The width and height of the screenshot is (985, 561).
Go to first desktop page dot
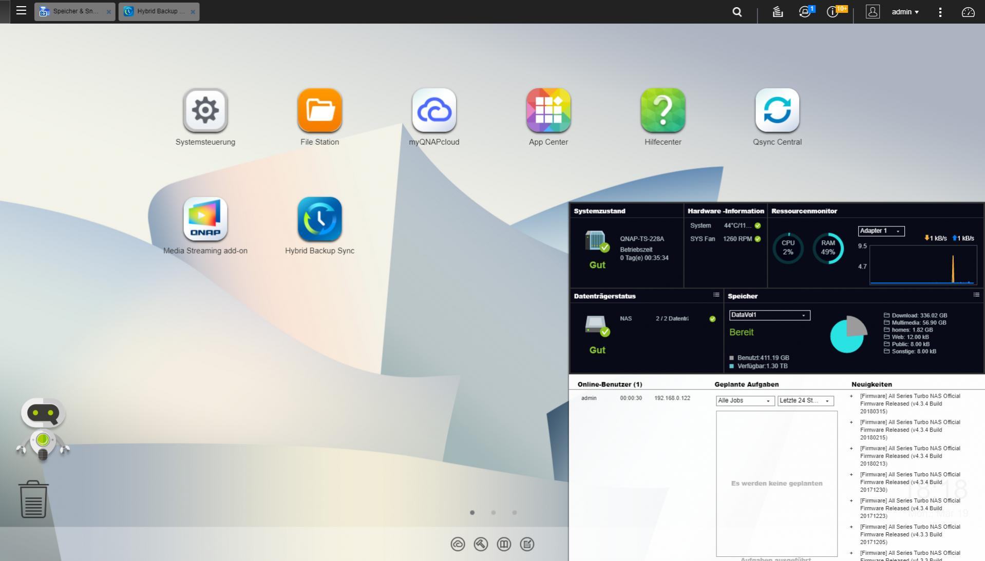[472, 512]
